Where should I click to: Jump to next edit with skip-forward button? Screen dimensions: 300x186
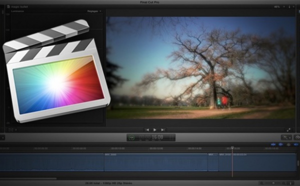162,130
